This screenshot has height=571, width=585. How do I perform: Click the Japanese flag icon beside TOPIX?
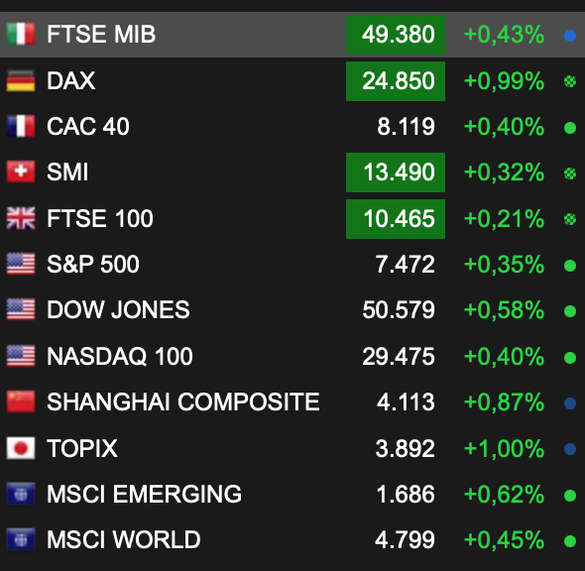(21, 448)
